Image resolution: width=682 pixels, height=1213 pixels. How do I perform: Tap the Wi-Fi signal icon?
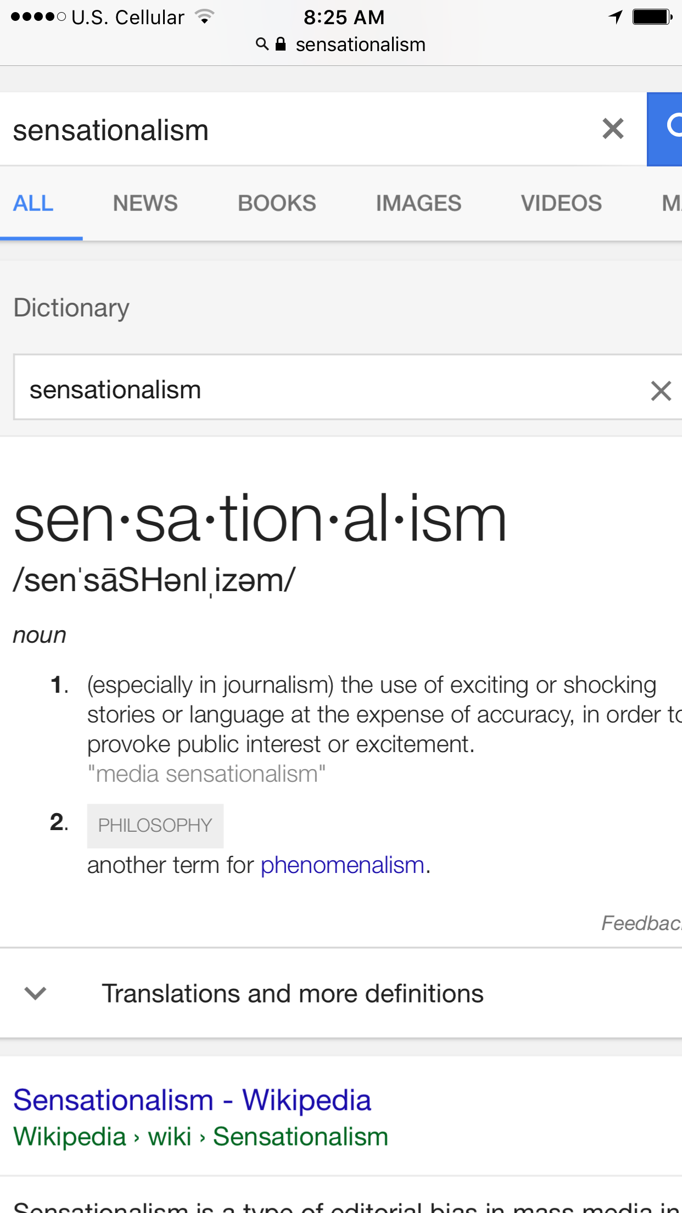click(x=204, y=17)
